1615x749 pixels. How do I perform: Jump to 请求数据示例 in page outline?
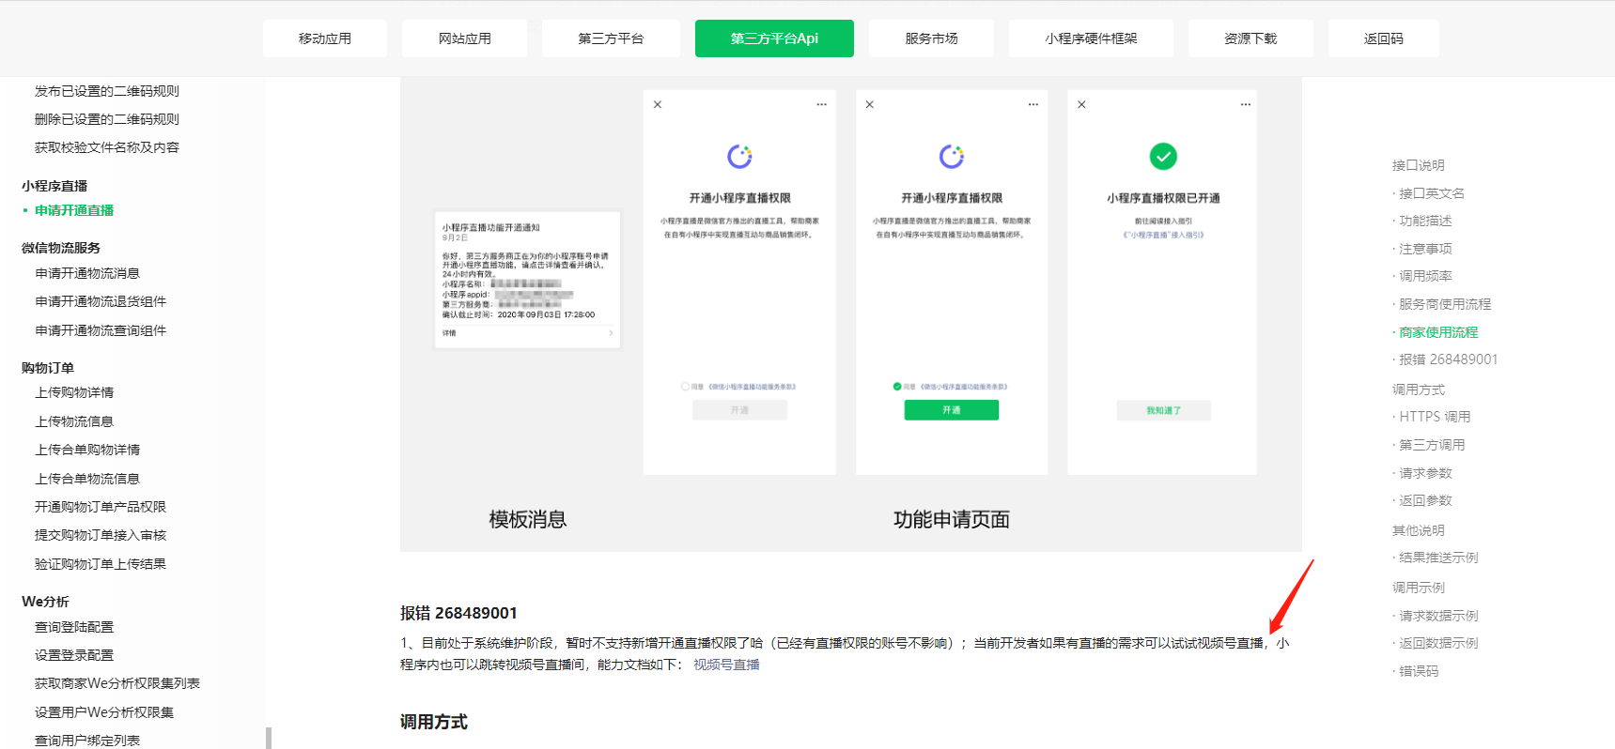1438,616
